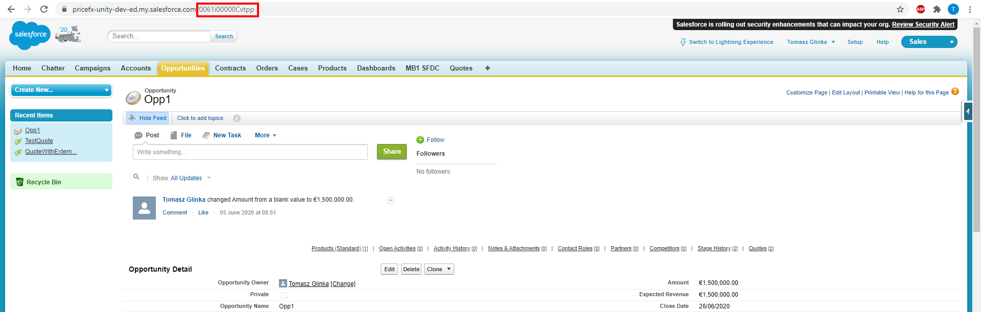Click the Salesforce cloud logo
Screen dimensions: 981x312
[x=30, y=35]
